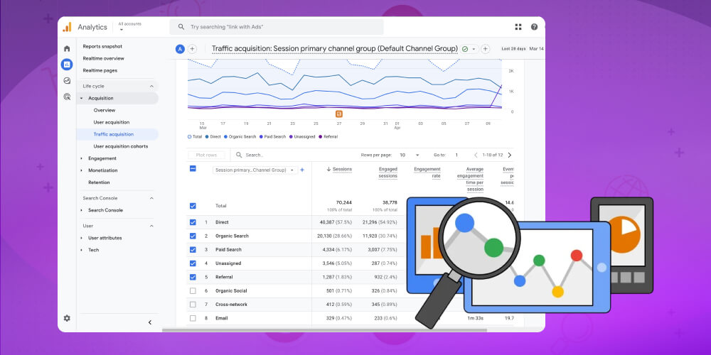Uncheck the Unassigned row checkbox
This screenshot has height=355, width=711.
pos(193,263)
